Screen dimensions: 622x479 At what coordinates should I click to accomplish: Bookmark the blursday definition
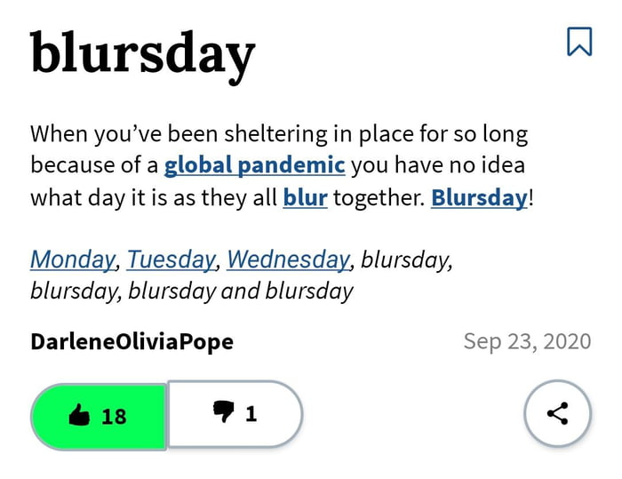(579, 41)
